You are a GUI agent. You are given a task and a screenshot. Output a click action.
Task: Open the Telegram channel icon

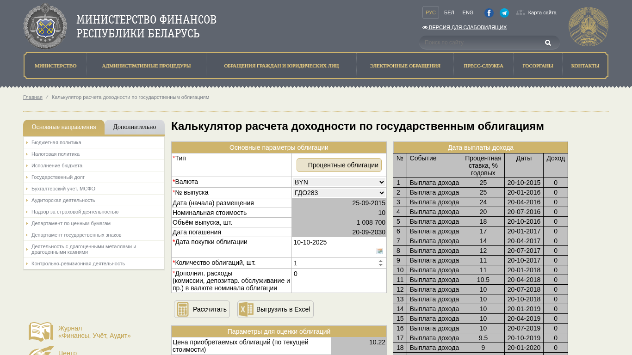(504, 13)
